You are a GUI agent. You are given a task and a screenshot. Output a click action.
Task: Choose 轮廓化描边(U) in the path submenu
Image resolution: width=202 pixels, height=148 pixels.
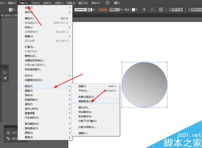click(96, 97)
